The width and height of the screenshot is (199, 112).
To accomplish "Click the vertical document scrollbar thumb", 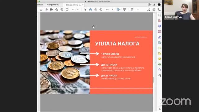I will [154, 80].
